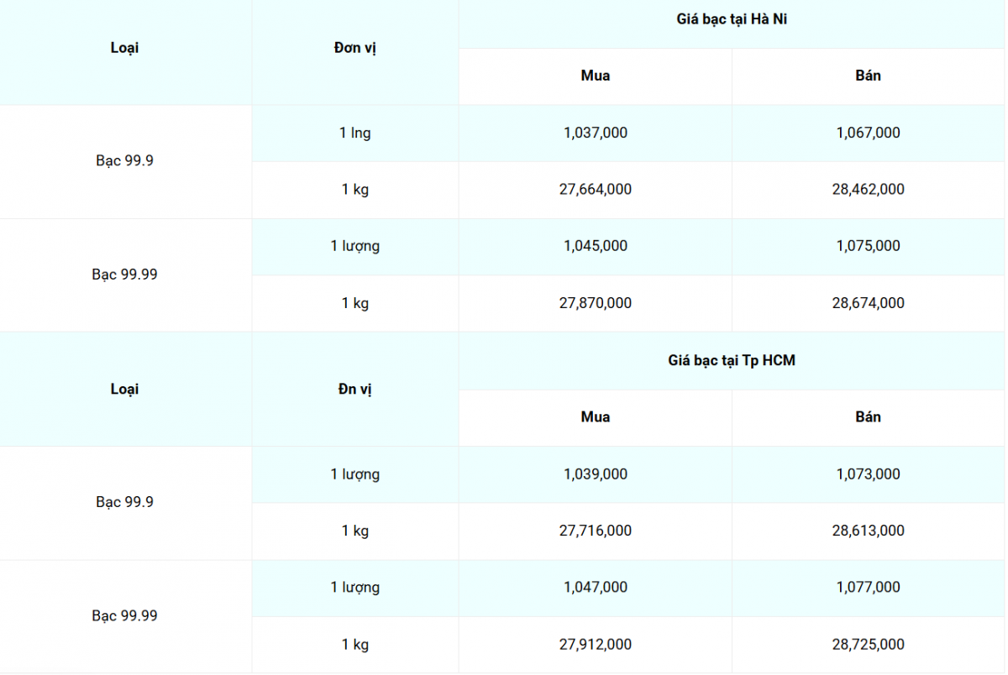Select the buy price 1,037,000

tap(596, 133)
